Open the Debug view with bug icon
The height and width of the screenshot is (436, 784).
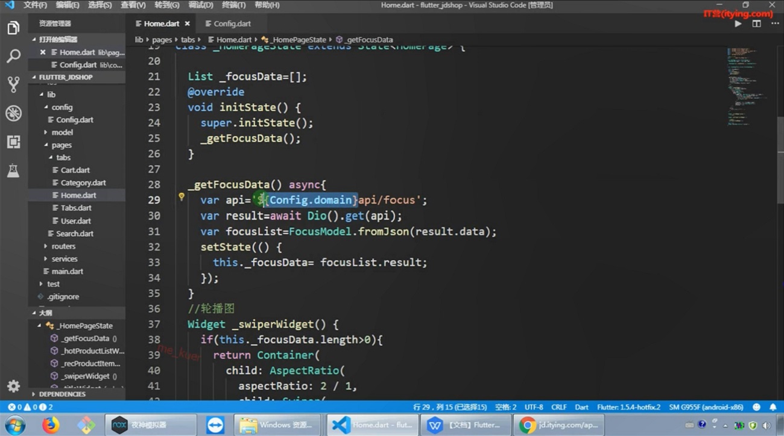click(13, 113)
